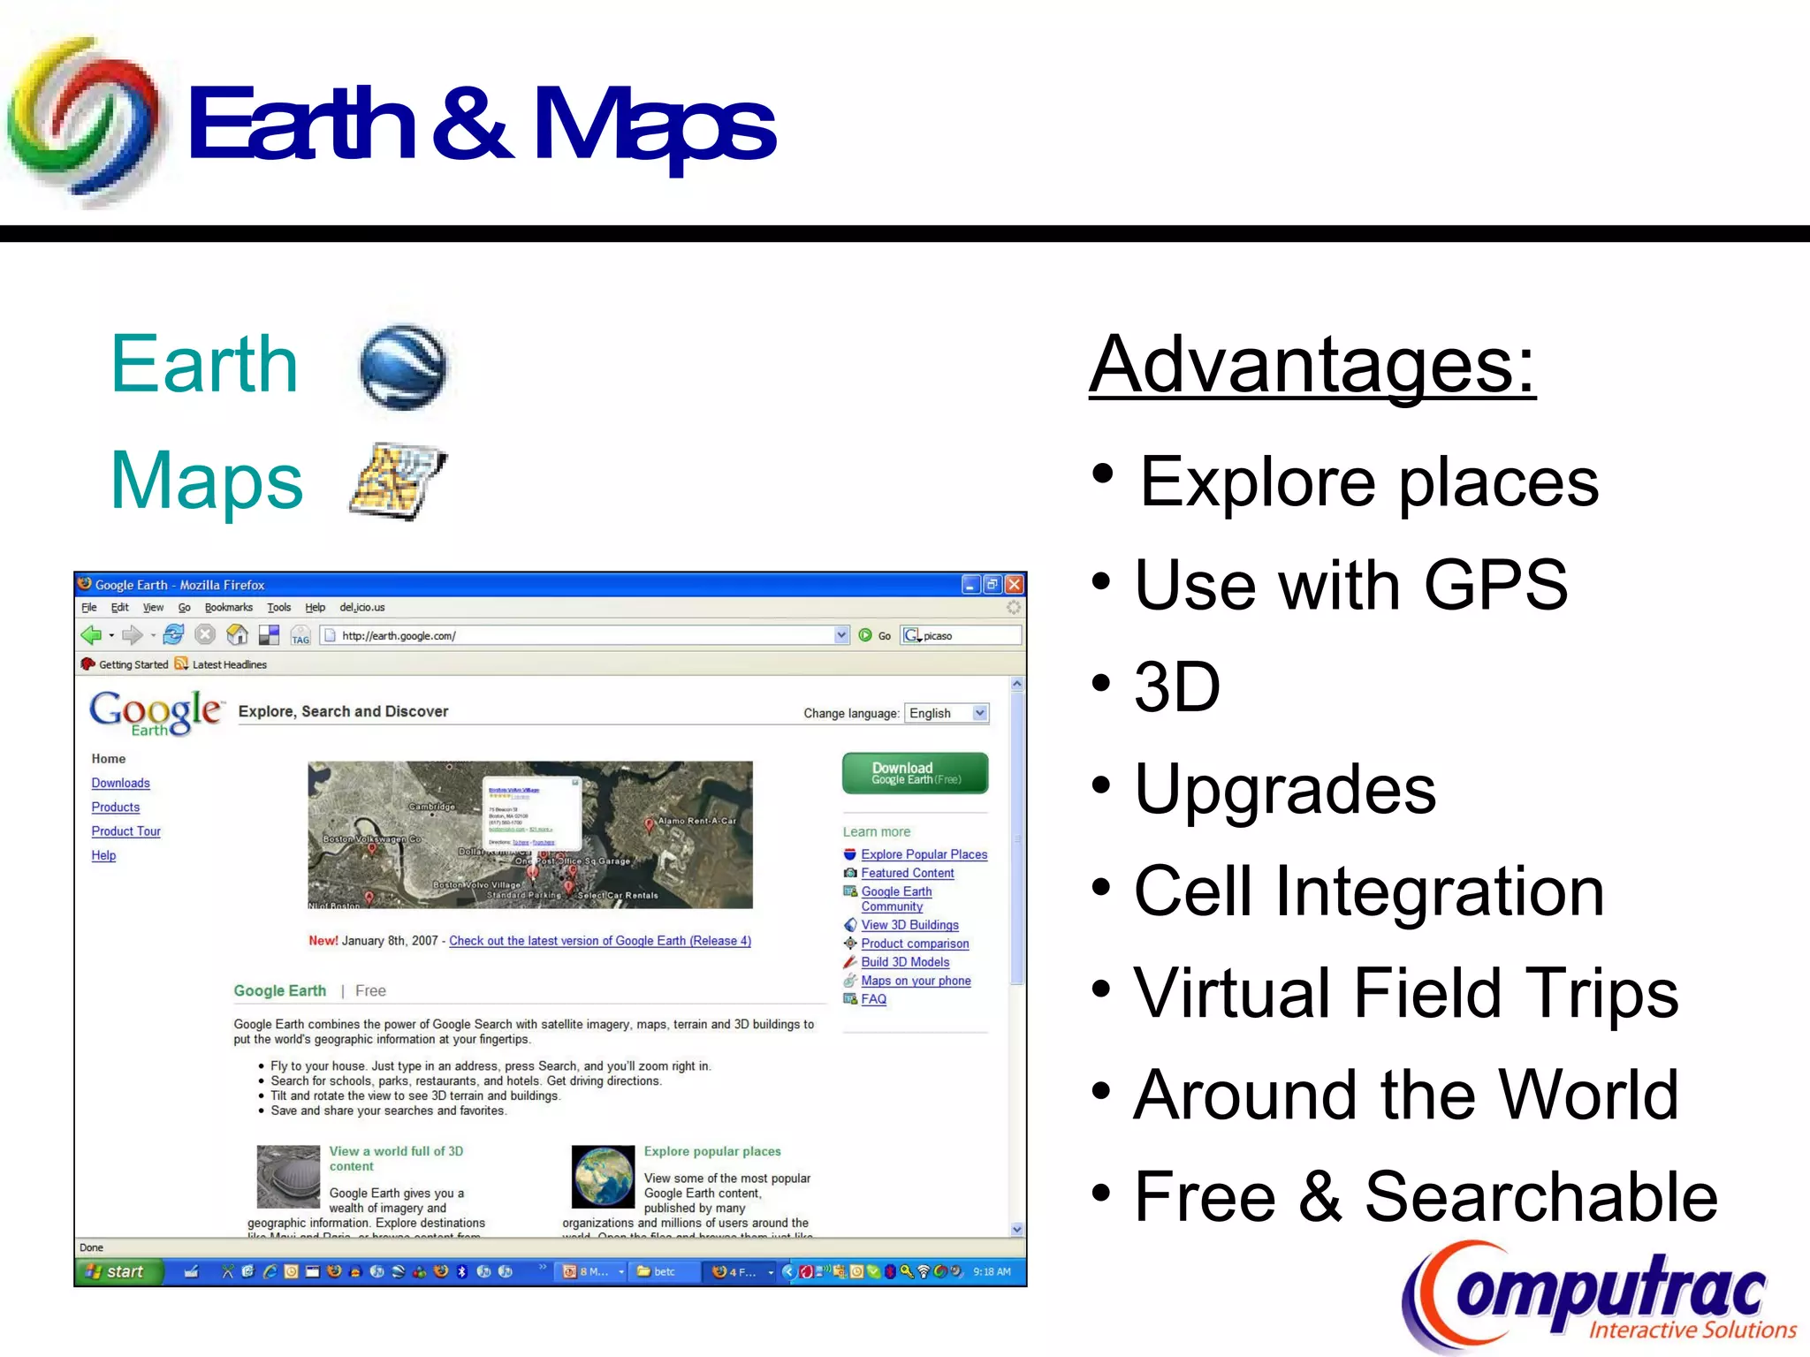Open the File menu
This screenshot has height=1357, width=1810.
(89, 607)
